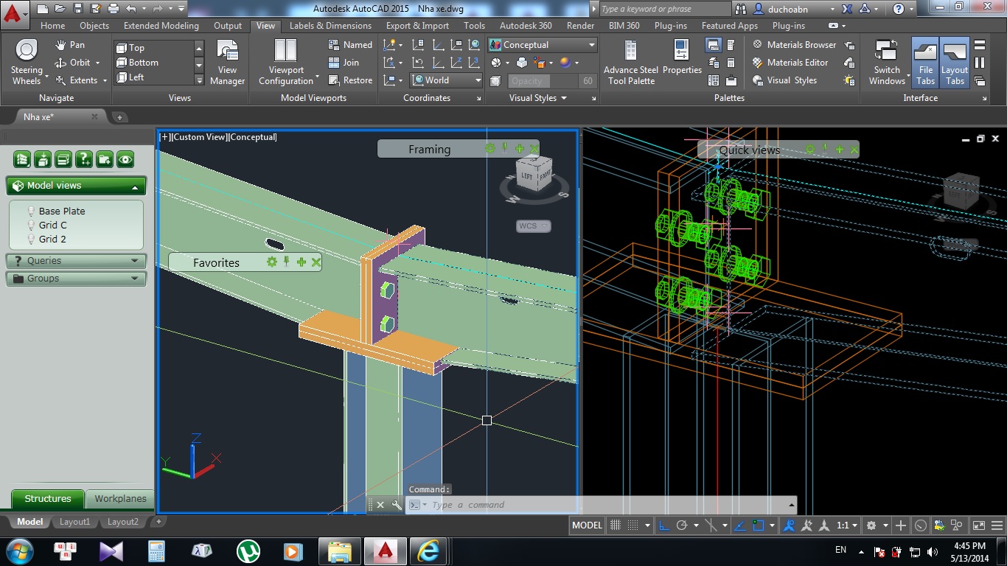Image resolution: width=1007 pixels, height=566 pixels.
Task: Click the ViewCube in left viewport
Action: [534, 172]
